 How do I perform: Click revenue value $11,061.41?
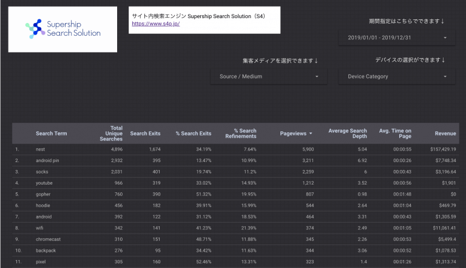(x=444, y=228)
